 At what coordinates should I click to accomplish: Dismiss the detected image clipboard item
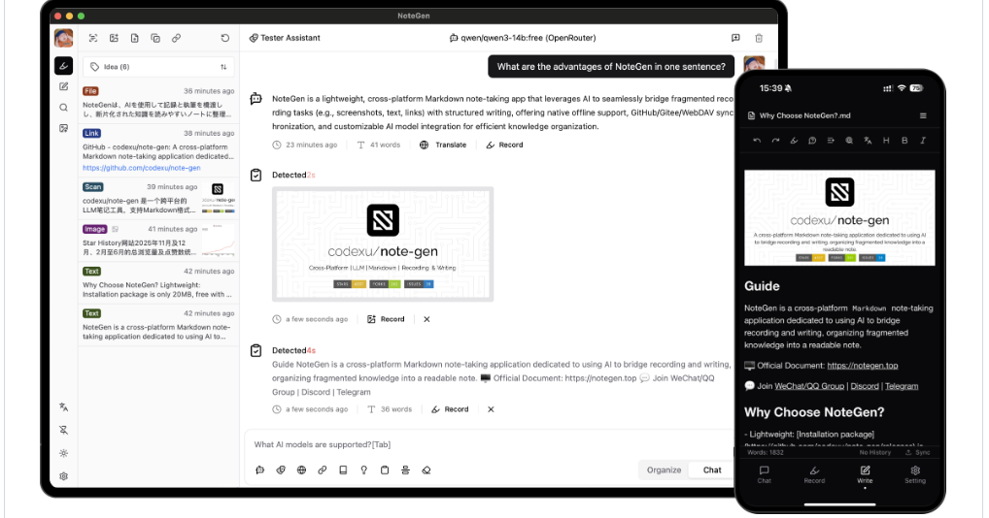click(x=427, y=319)
